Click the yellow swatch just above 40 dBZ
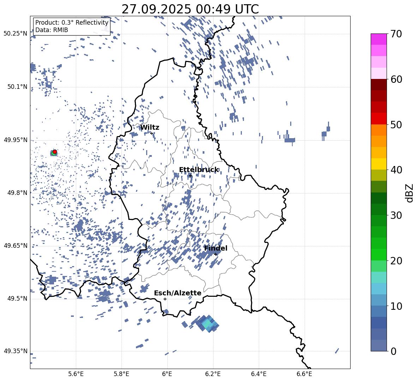 (378, 164)
